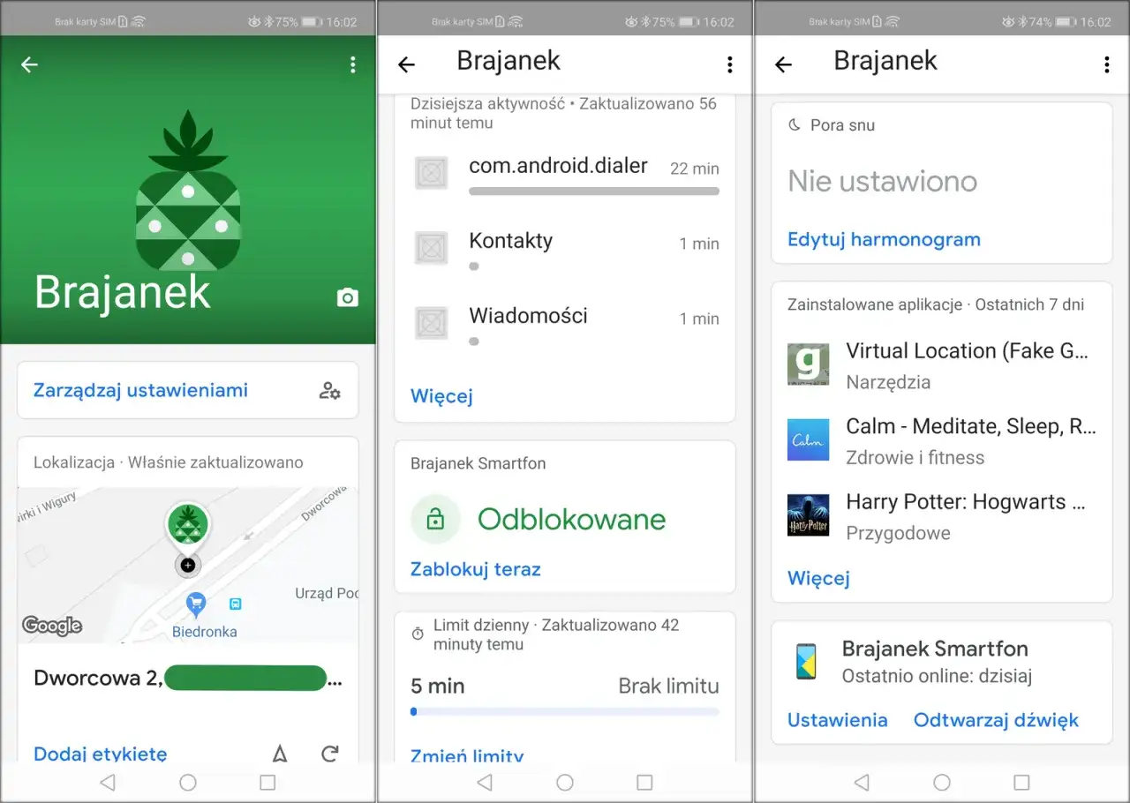The image size is (1130, 803).
Task: Tap the green padlock icon
Action: tap(435, 520)
